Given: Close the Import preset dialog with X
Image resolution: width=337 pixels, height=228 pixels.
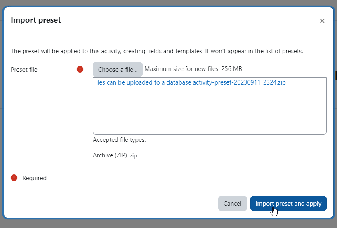Looking at the screenshot, I should [322, 21].
